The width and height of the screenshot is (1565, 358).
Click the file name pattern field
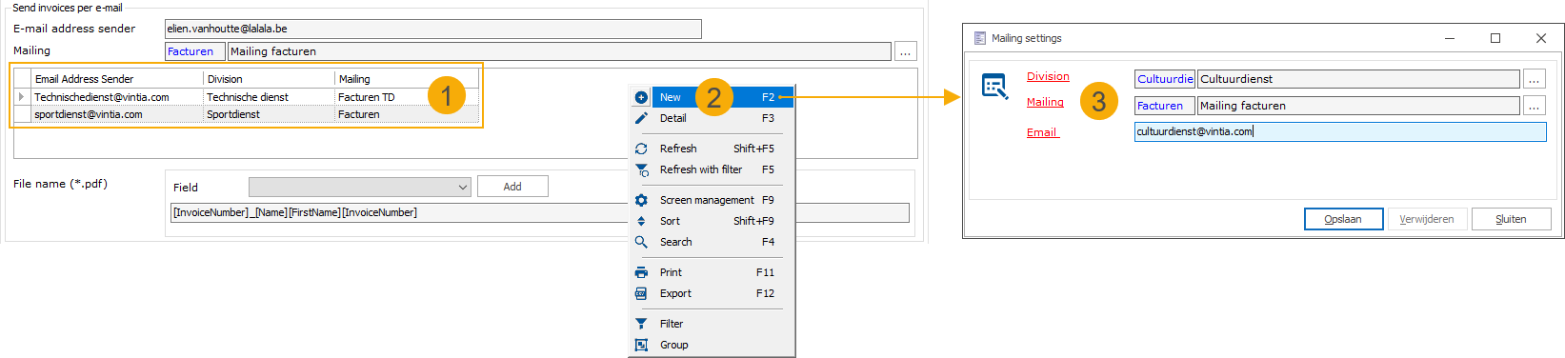pyautogui.click(x=539, y=212)
